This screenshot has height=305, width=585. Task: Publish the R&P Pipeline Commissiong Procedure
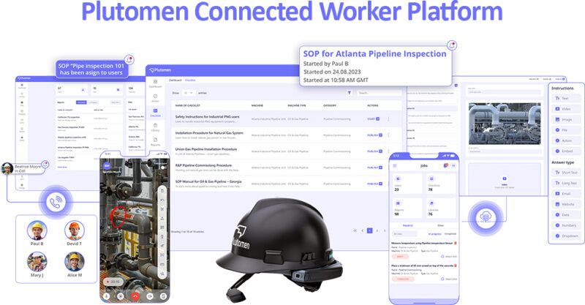(374, 167)
